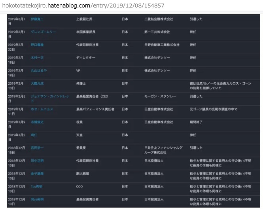Open the Tsu秀明 name link
Screen dimensions: 263x210
36,187
